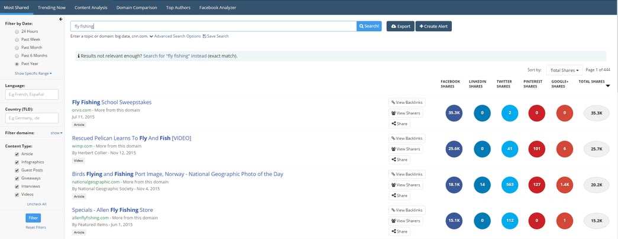Click the Language filter input field
The height and width of the screenshot is (239, 618).
31,94
